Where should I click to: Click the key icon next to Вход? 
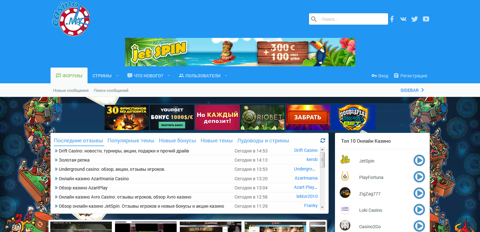374,76
